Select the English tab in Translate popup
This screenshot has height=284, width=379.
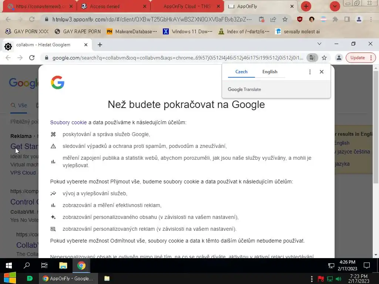(270, 72)
